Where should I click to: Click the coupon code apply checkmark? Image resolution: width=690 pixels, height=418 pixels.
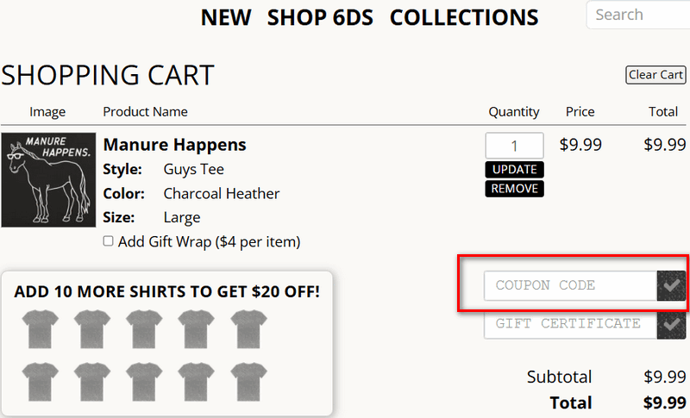pos(672,285)
